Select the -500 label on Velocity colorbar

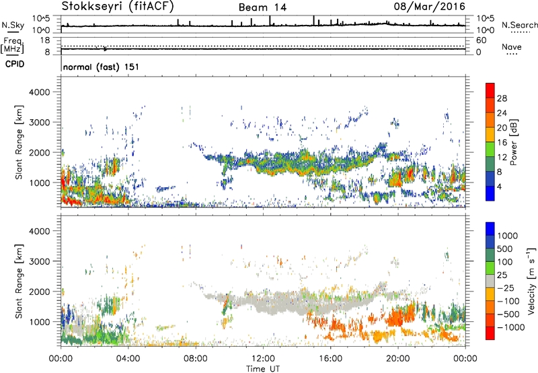508,314
